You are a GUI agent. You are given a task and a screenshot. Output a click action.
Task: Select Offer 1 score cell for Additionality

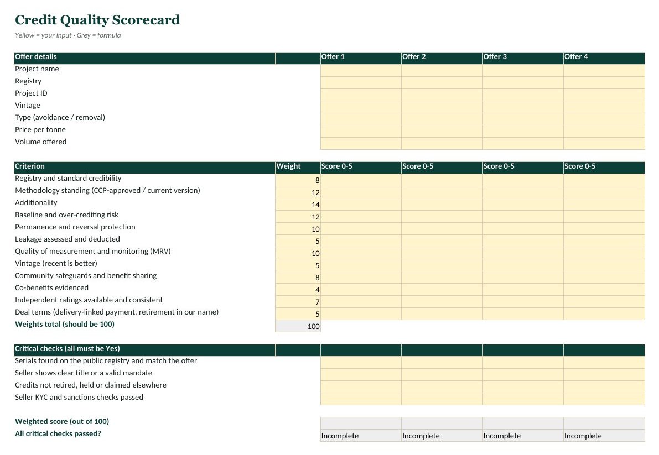(x=361, y=205)
